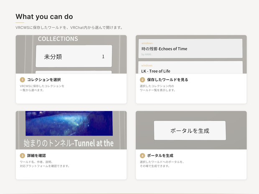The height and width of the screenshot is (194, 259).
Task: Open the 時の残響-Echoes of Time world entry
Action: [x=190, y=48]
